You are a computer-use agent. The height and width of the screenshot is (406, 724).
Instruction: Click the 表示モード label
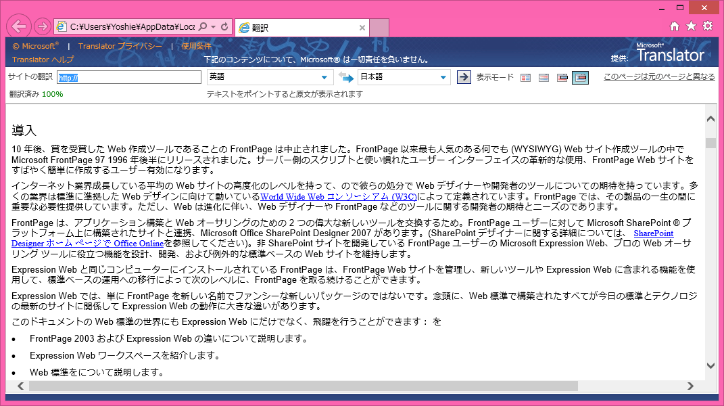coord(495,77)
